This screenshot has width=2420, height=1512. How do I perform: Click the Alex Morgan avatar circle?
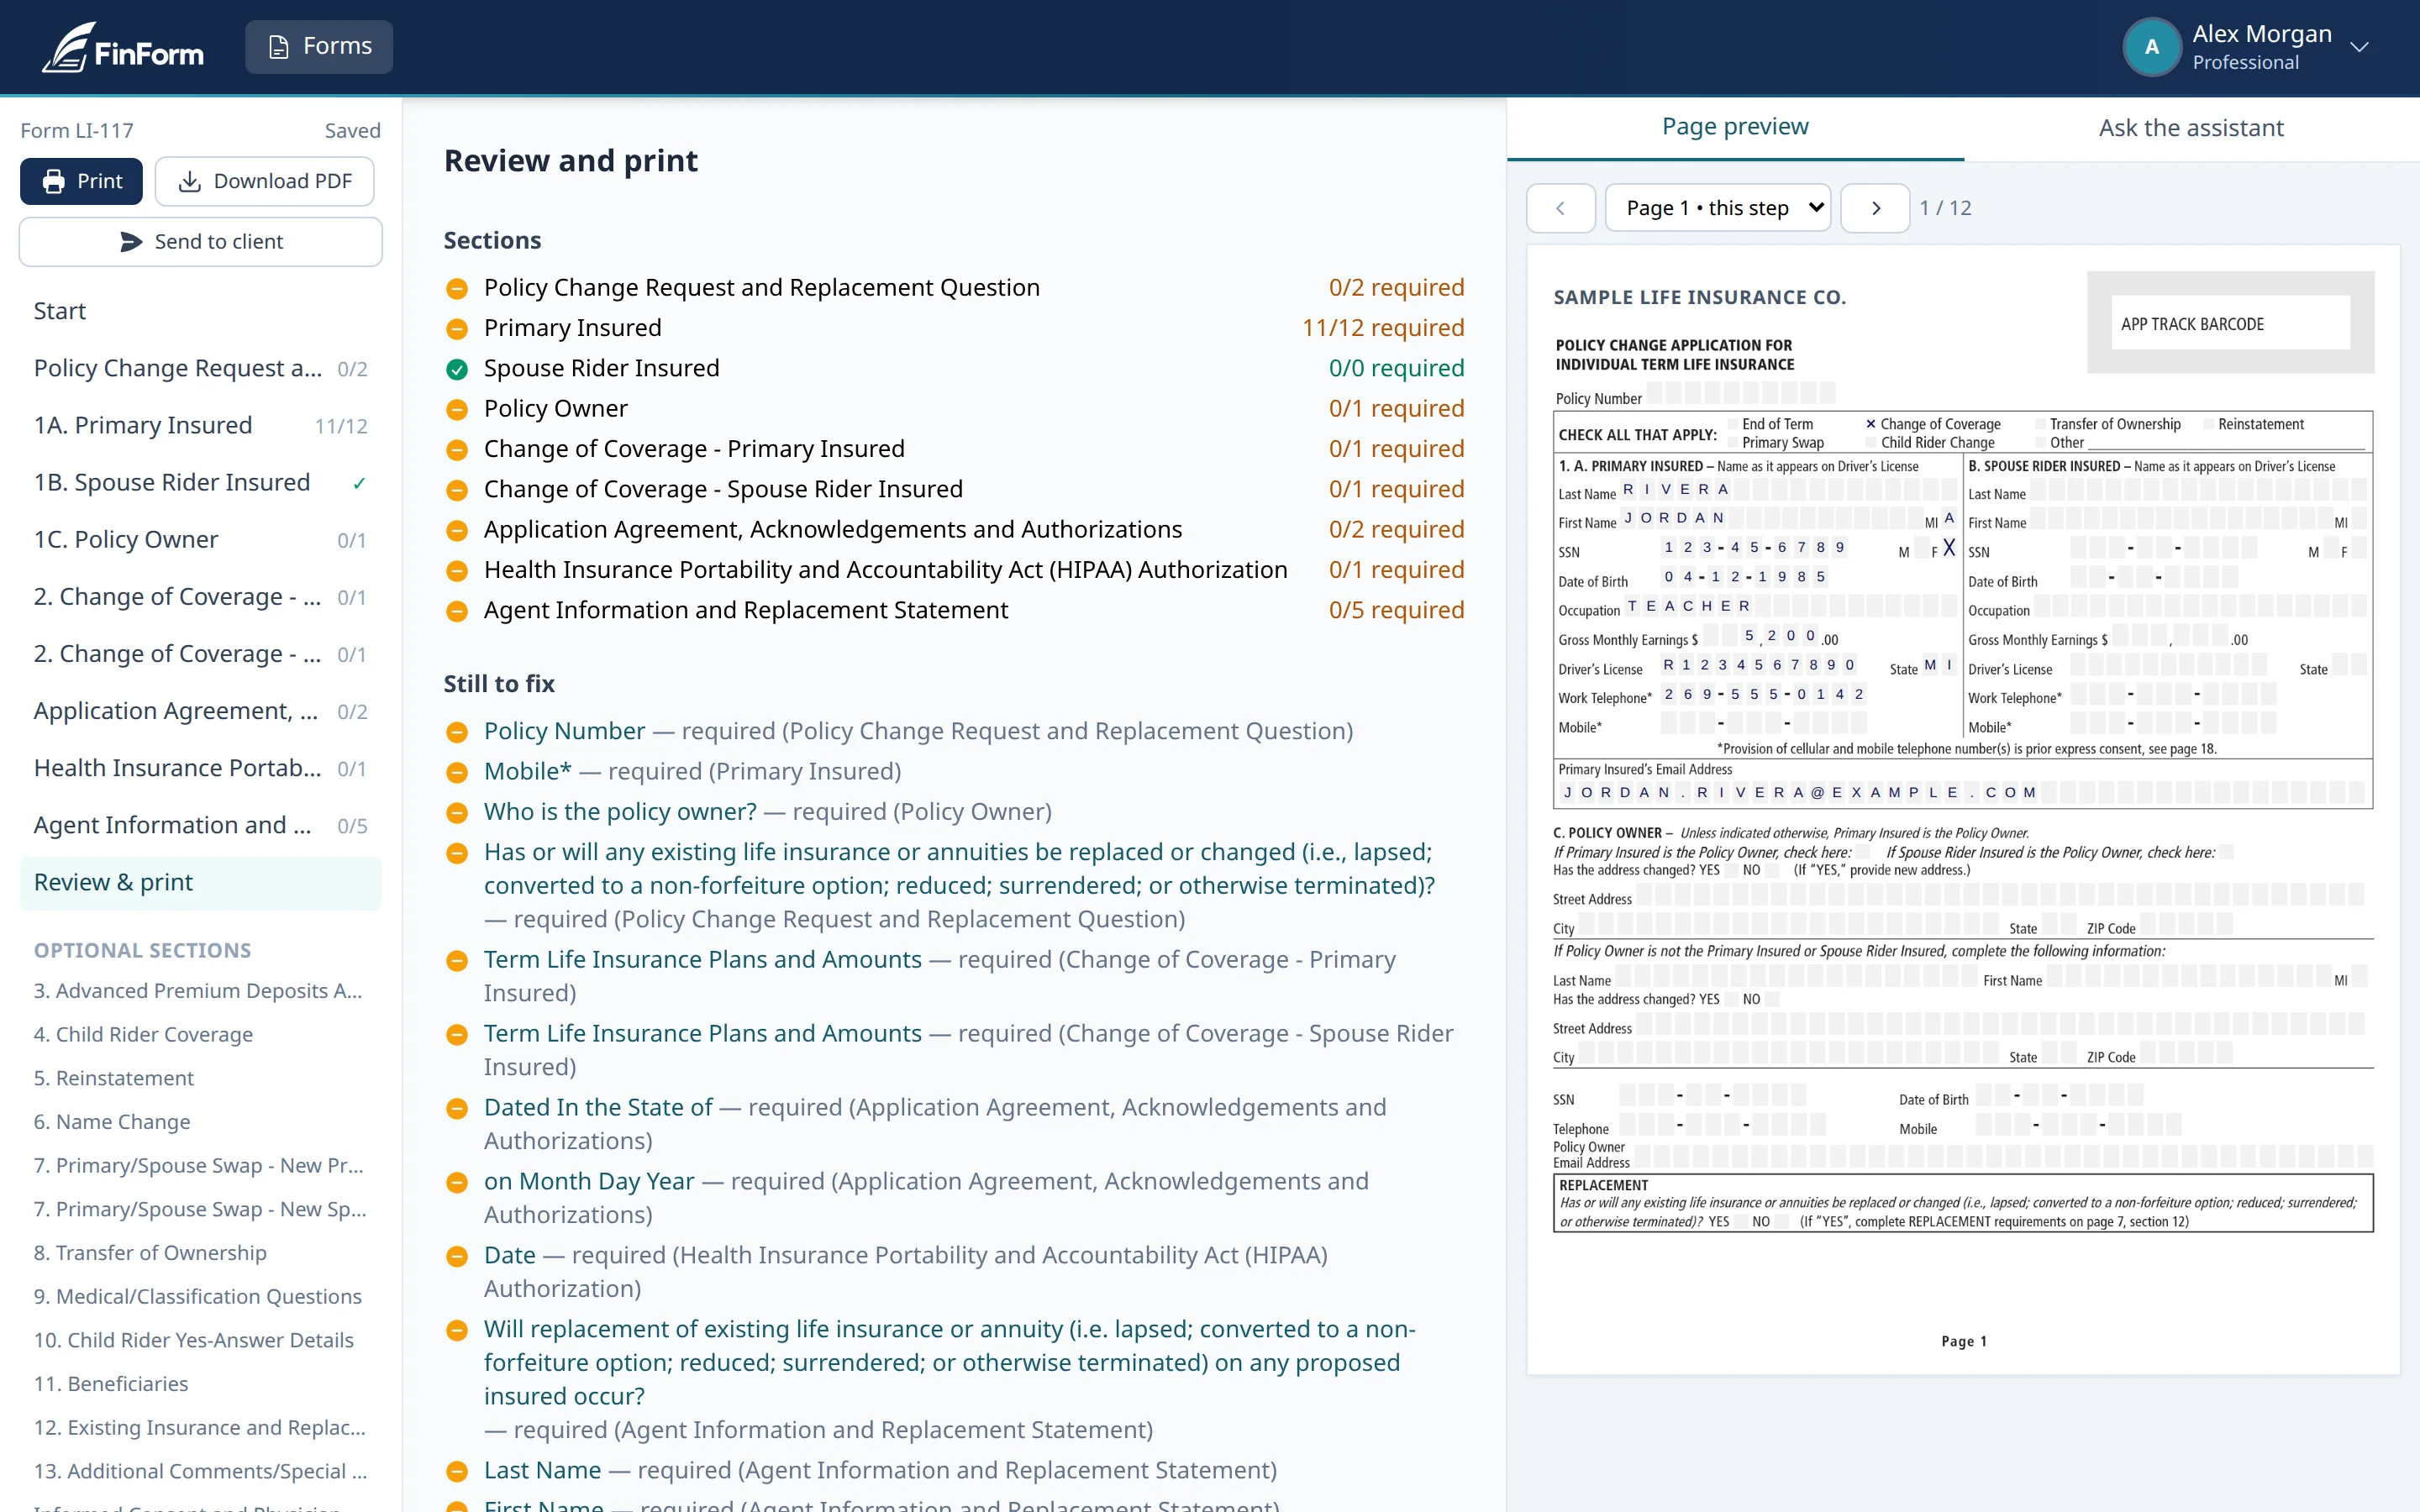[2151, 47]
